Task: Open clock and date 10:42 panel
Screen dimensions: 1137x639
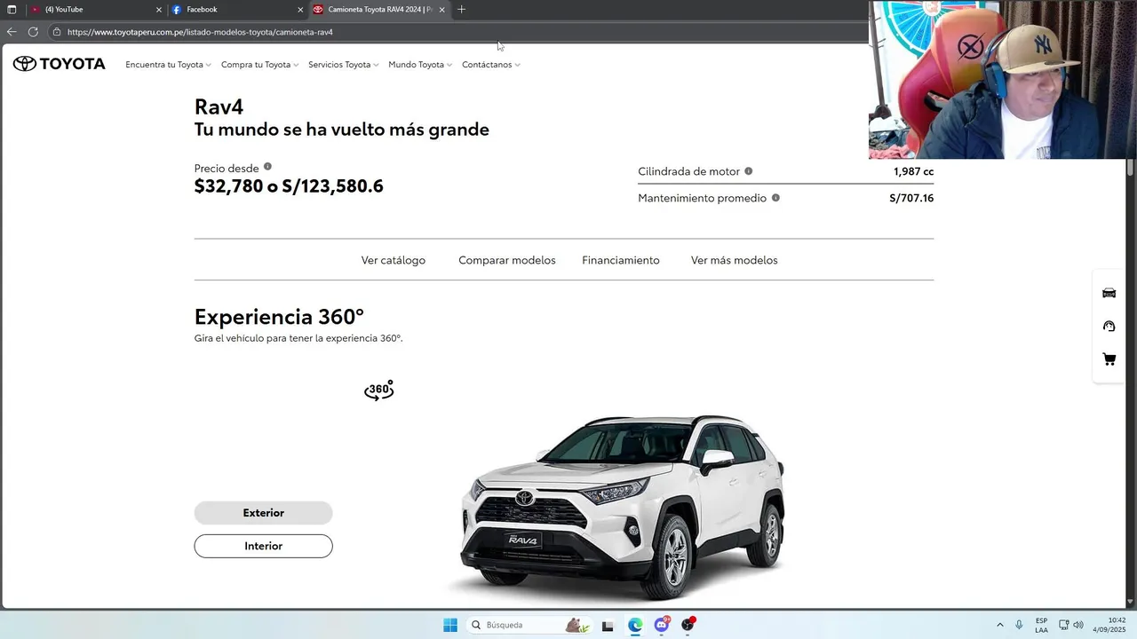Action: [1109, 625]
